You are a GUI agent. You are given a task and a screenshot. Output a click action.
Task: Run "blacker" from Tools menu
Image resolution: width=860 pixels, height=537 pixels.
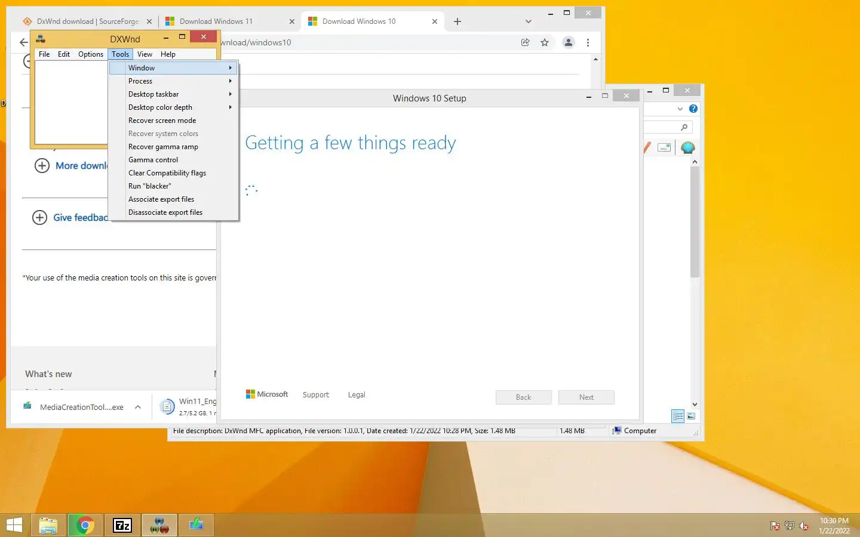pyautogui.click(x=173, y=186)
